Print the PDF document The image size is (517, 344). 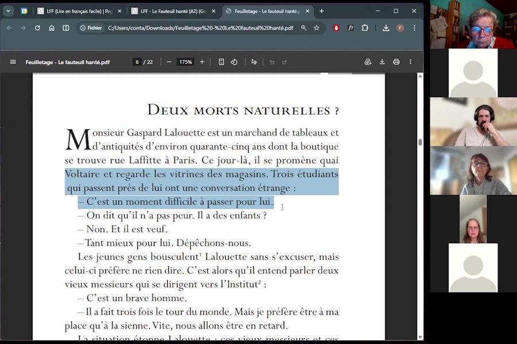(x=396, y=62)
